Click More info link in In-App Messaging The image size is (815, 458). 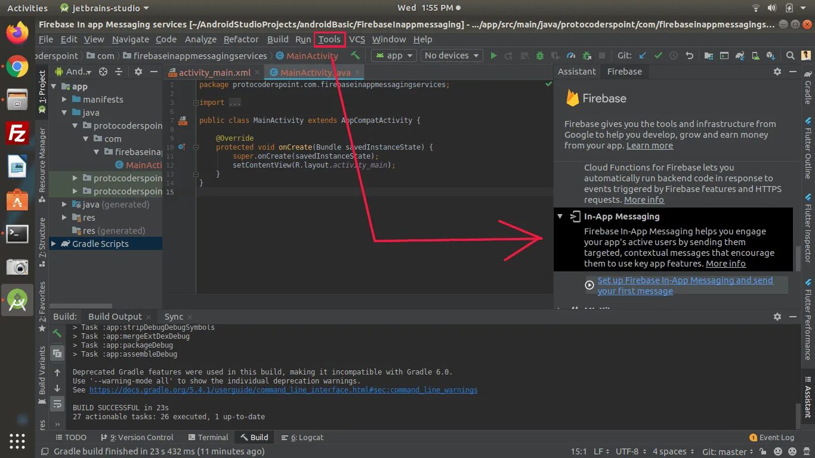(x=726, y=264)
